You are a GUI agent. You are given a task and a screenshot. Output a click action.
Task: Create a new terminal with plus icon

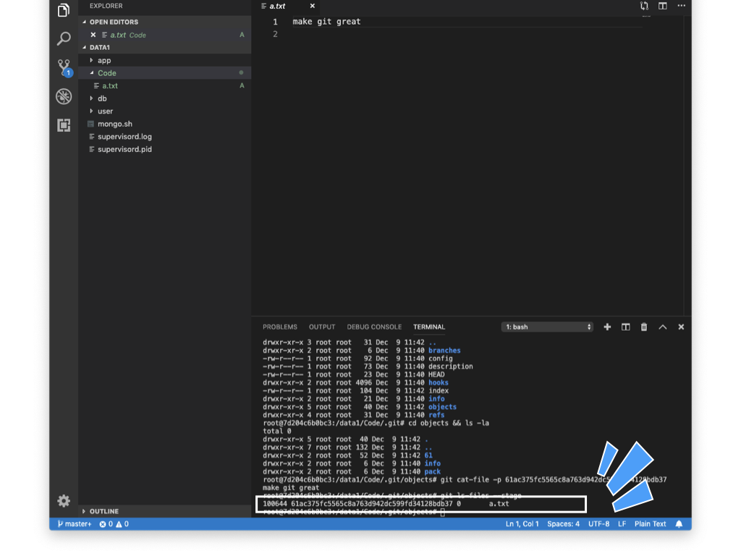[607, 327]
